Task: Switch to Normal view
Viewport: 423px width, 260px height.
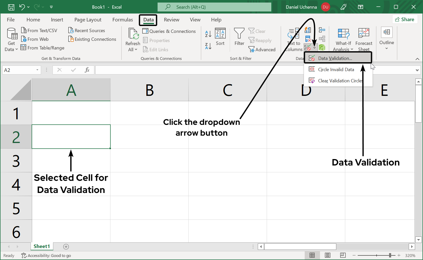Action: [312, 255]
